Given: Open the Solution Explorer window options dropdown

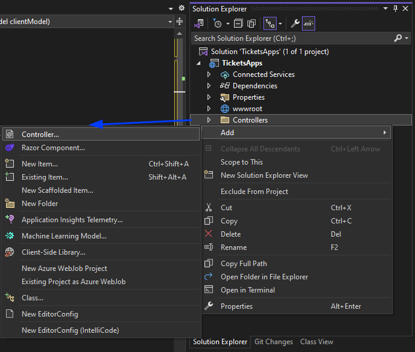Looking at the screenshot, I should tap(386, 9).
